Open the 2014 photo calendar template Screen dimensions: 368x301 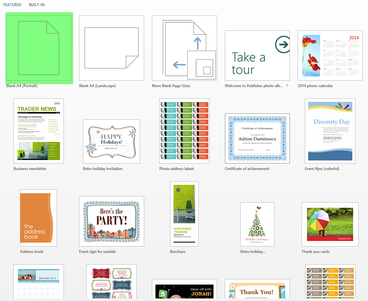click(330, 55)
